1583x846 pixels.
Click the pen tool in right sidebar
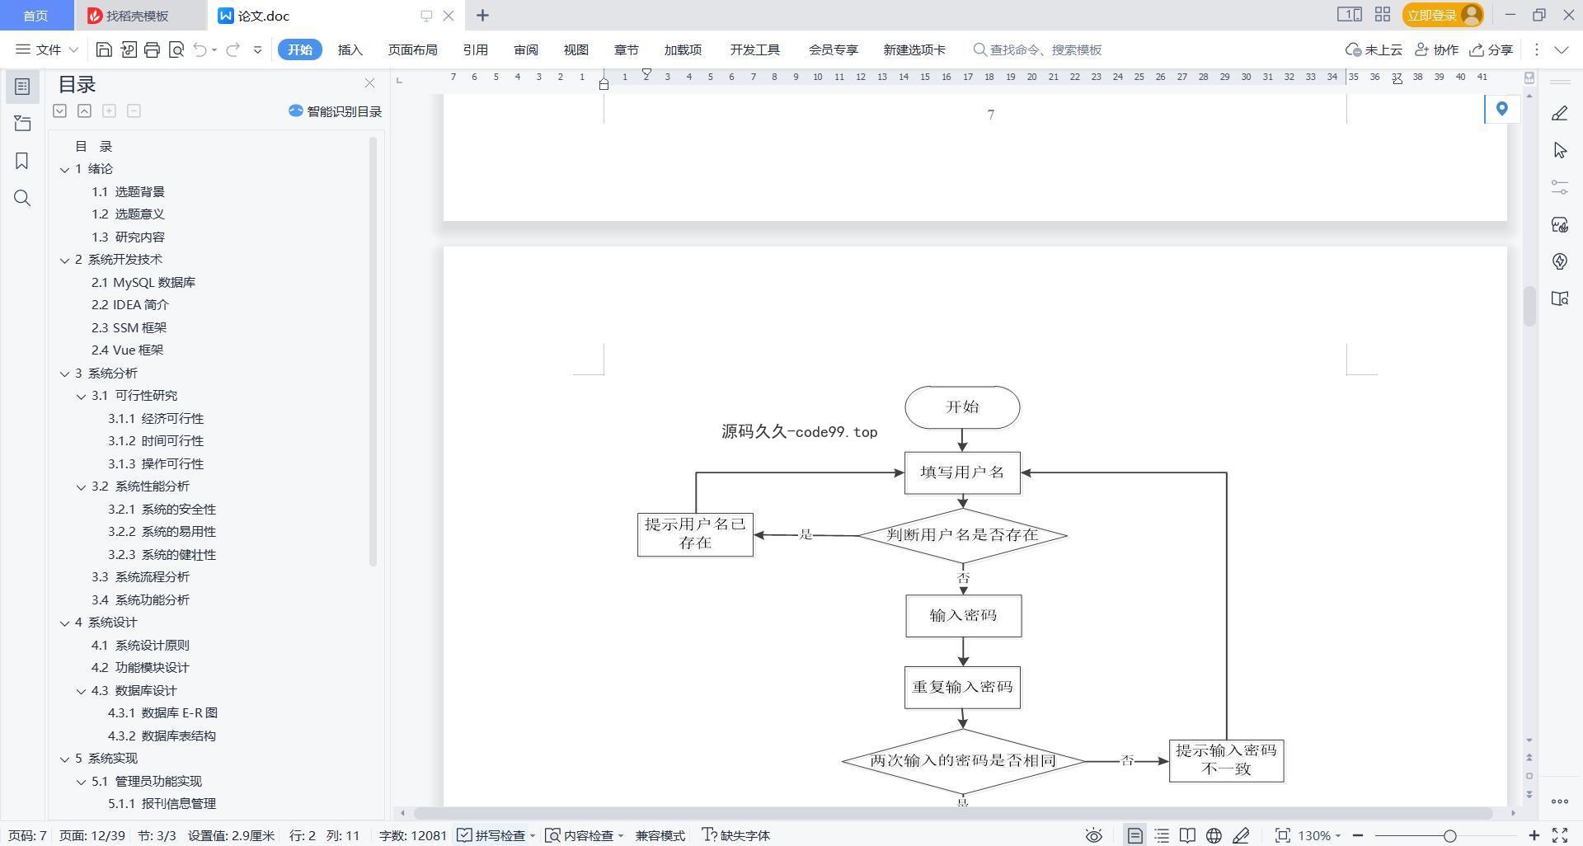pyautogui.click(x=1560, y=113)
